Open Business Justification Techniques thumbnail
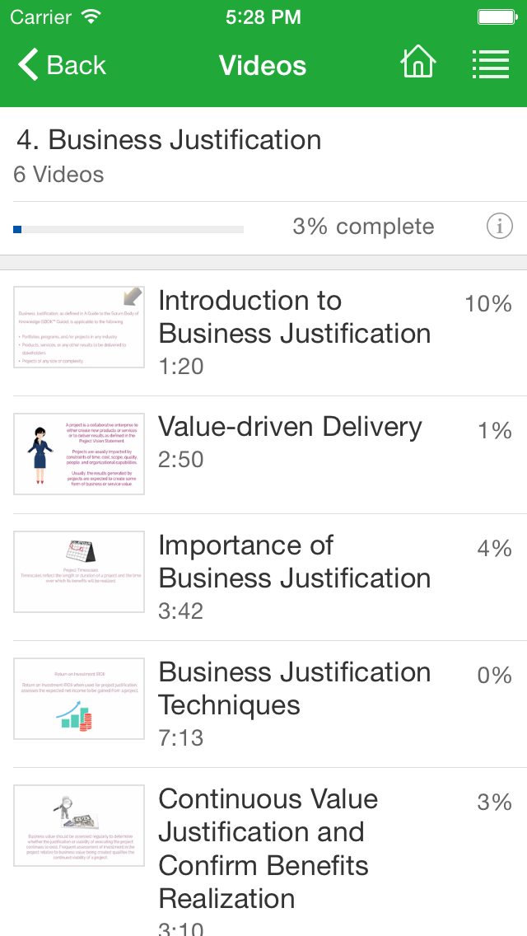This screenshot has height=936, width=527. 79,698
